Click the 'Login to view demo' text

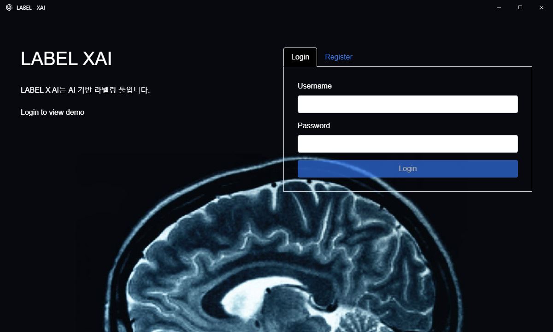[x=53, y=112]
